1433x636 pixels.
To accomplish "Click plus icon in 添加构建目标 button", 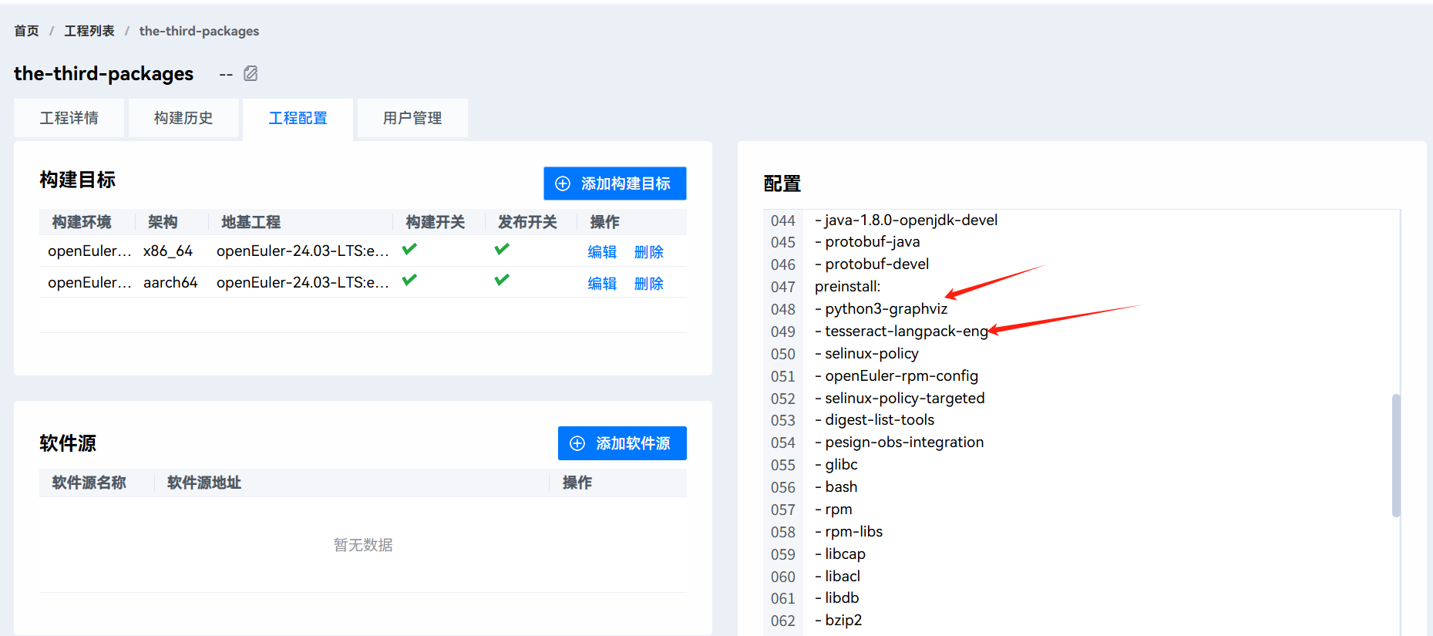I will [563, 183].
